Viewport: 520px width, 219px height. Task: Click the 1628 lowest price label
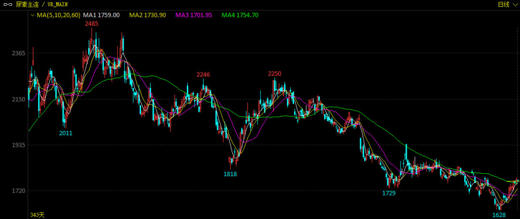pyautogui.click(x=499, y=215)
